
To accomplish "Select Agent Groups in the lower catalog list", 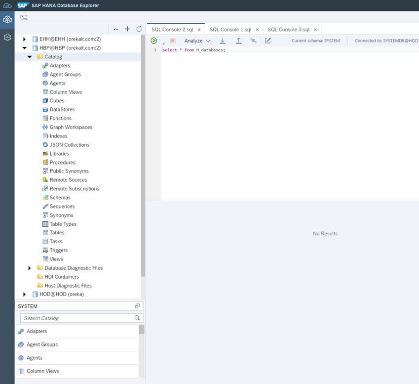I will tap(77, 344).
